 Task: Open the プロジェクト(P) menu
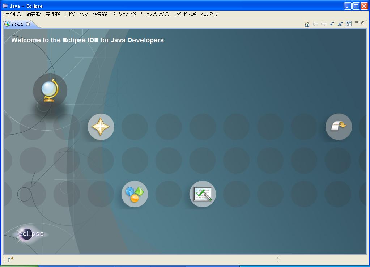coord(124,14)
